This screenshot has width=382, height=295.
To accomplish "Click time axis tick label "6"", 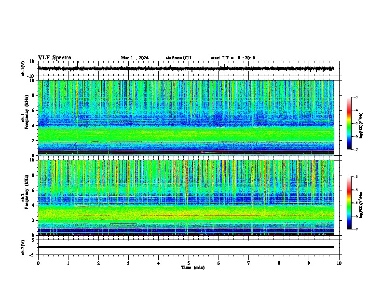I will click(219, 263).
